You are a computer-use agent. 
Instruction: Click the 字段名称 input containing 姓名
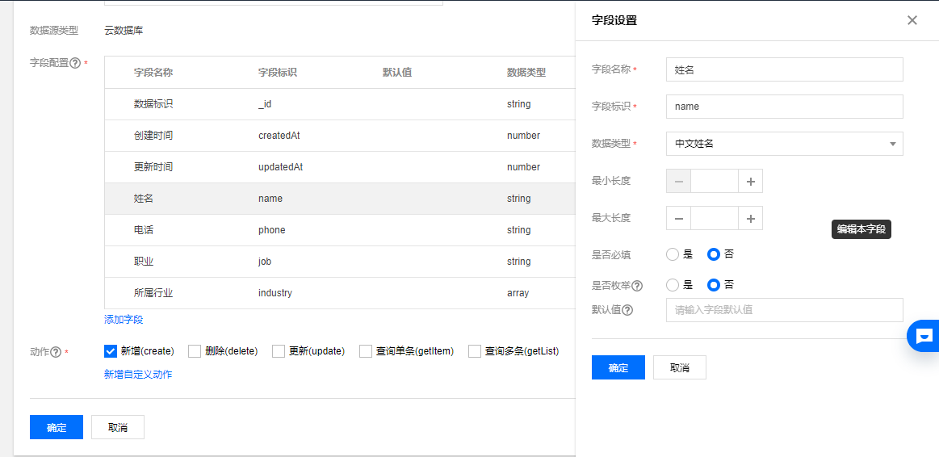pos(785,69)
